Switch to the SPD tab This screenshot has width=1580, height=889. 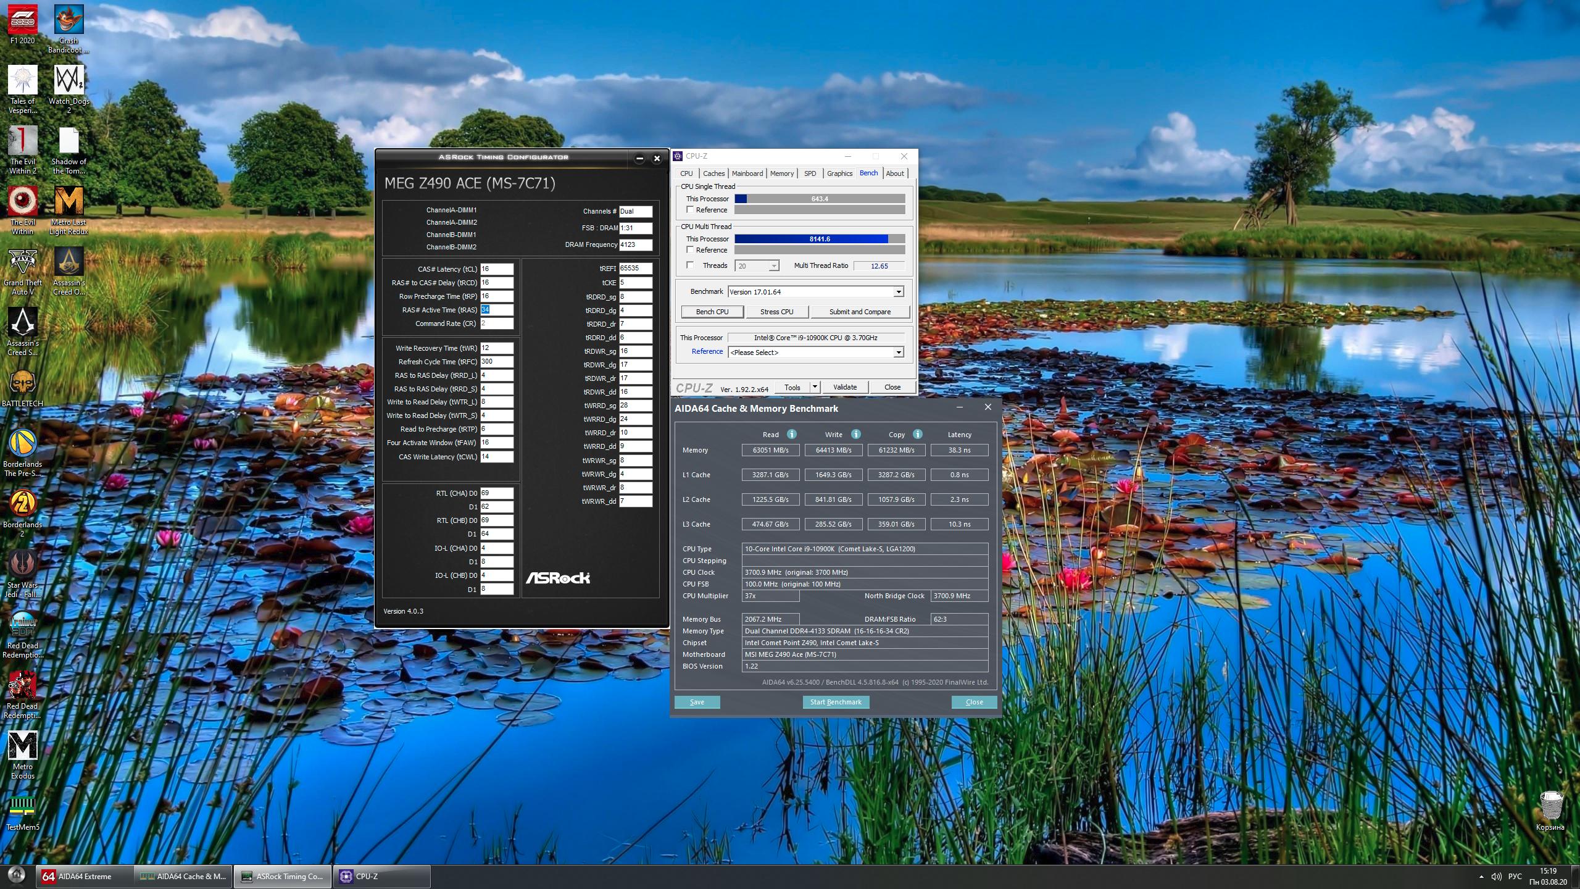pyautogui.click(x=810, y=173)
